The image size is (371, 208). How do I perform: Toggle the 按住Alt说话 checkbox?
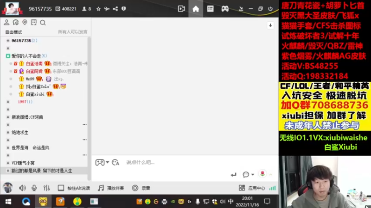[x=61, y=188]
